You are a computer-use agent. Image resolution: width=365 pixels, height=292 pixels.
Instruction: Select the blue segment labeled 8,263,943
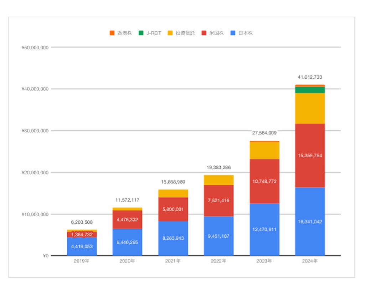coord(173,238)
